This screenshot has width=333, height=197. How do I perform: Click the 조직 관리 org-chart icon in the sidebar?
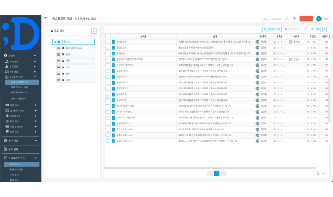pos(7,61)
